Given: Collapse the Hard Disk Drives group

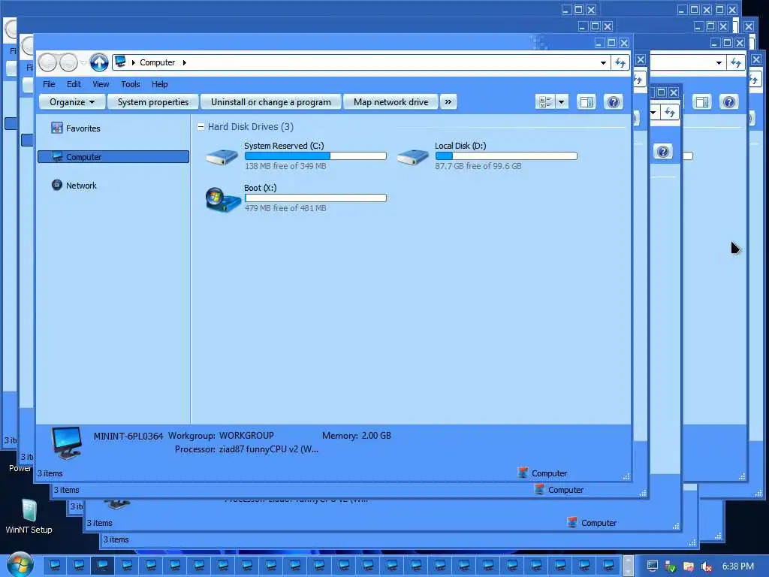Looking at the screenshot, I should (201, 126).
